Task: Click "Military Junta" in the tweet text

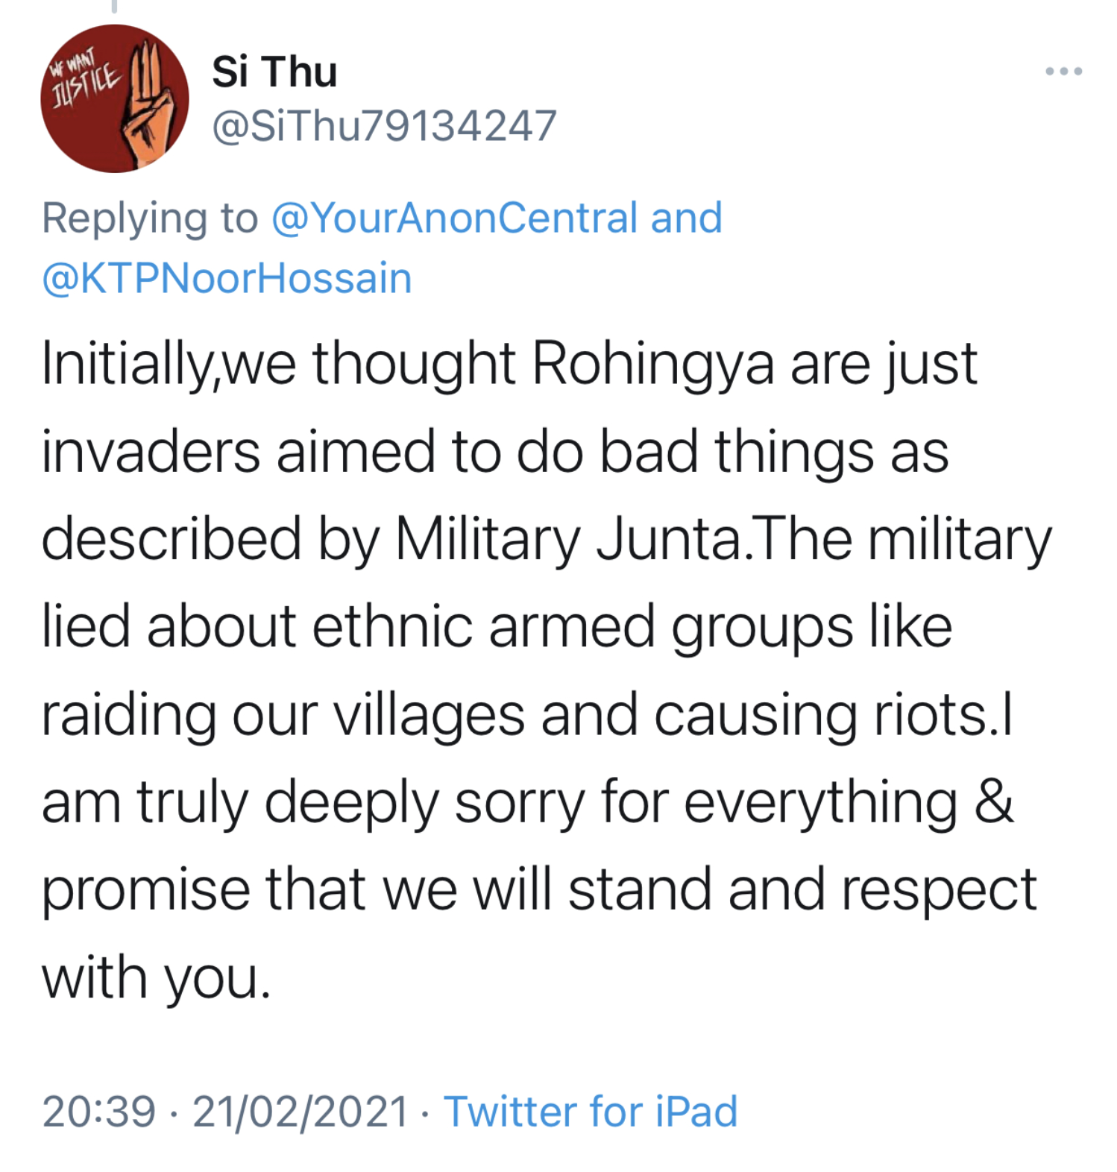Action: tap(568, 539)
